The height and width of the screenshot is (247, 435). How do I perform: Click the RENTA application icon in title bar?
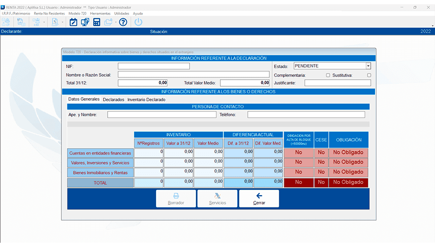click(3, 7)
